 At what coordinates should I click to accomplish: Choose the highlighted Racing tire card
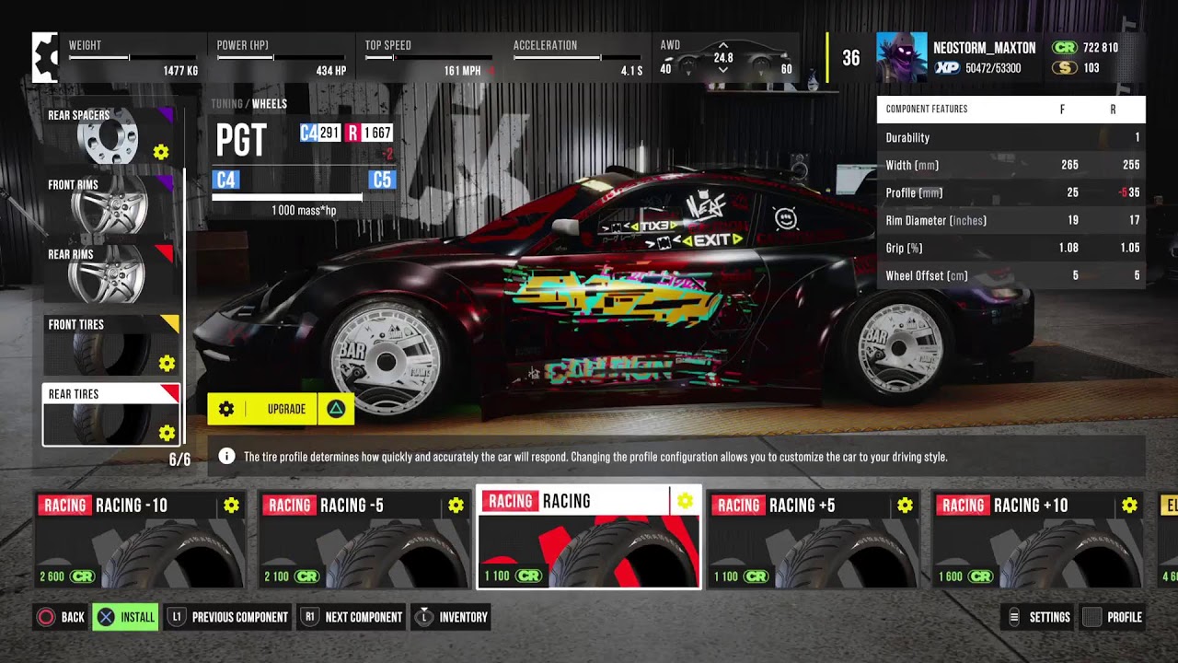tap(589, 537)
